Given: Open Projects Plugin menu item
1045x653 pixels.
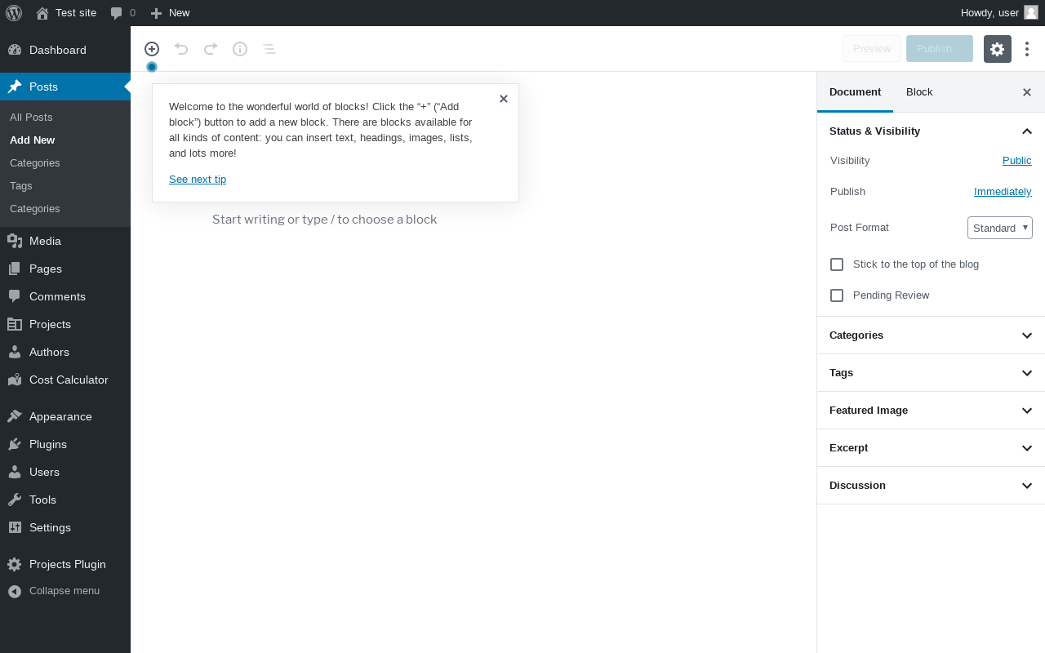Looking at the screenshot, I should coord(65,564).
